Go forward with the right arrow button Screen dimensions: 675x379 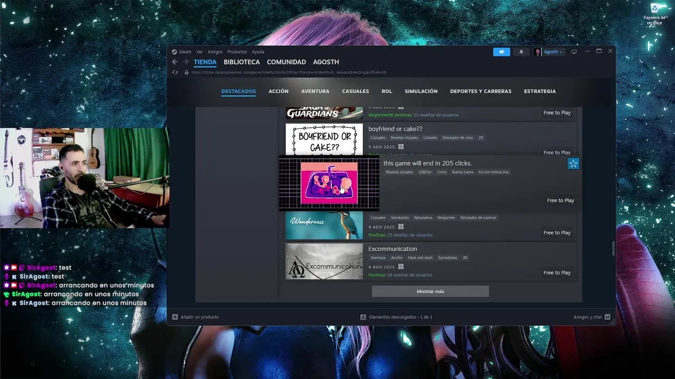(x=186, y=62)
